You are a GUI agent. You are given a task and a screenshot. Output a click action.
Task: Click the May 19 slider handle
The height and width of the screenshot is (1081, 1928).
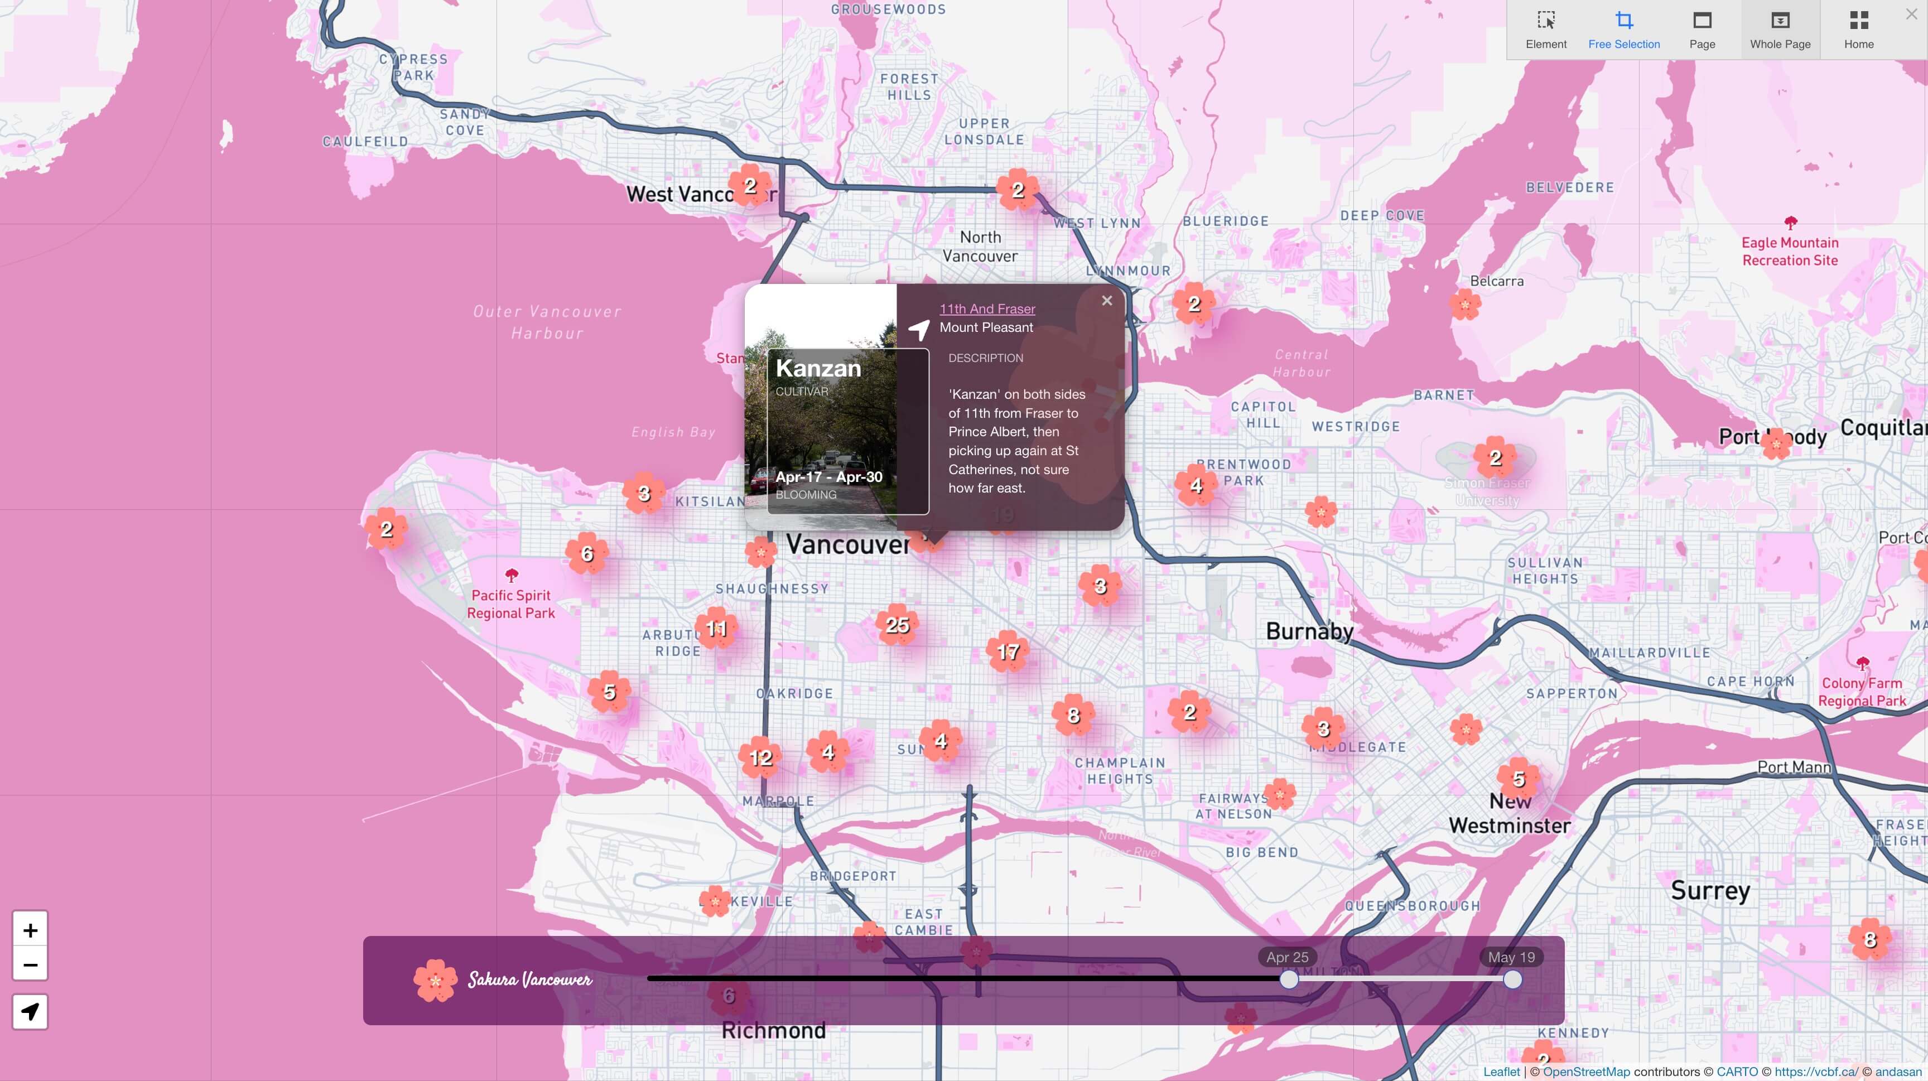pyautogui.click(x=1512, y=979)
